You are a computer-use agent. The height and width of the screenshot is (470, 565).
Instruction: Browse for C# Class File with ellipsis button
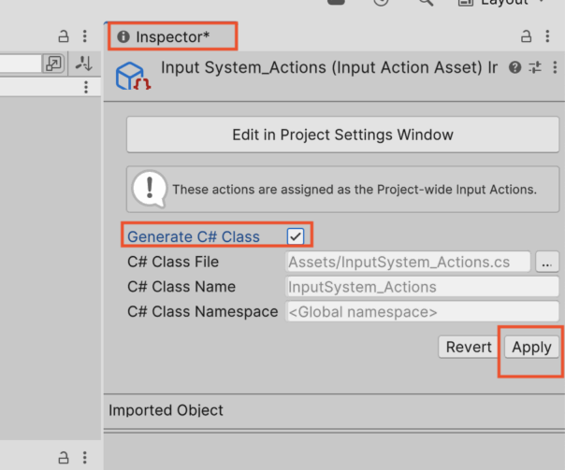(547, 262)
